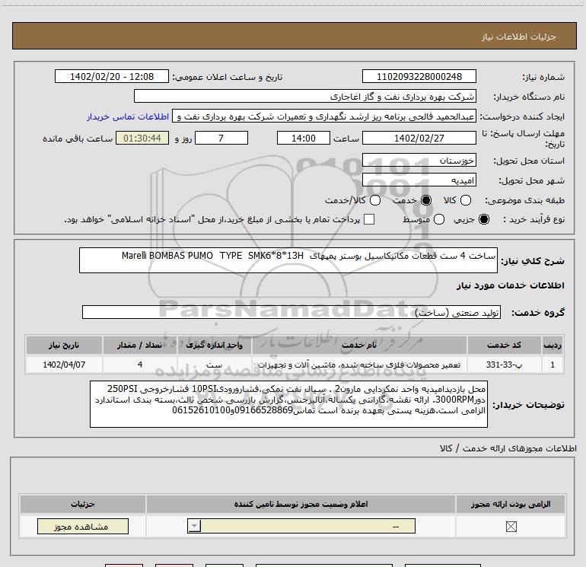The image size is (586, 567).
Task: Click service code cell پ-33-331
Action: click(504, 365)
